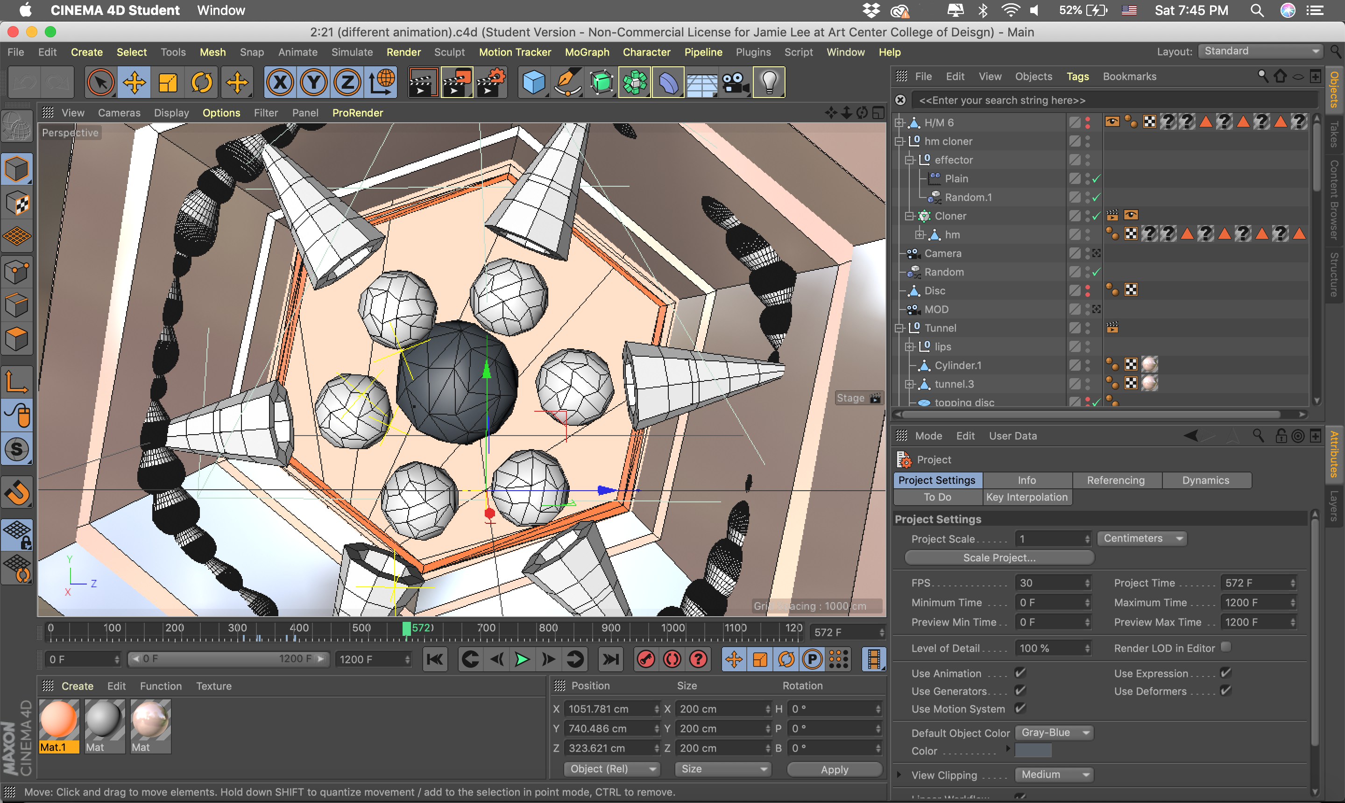Click the frame 572 timeline marker

coord(407,629)
